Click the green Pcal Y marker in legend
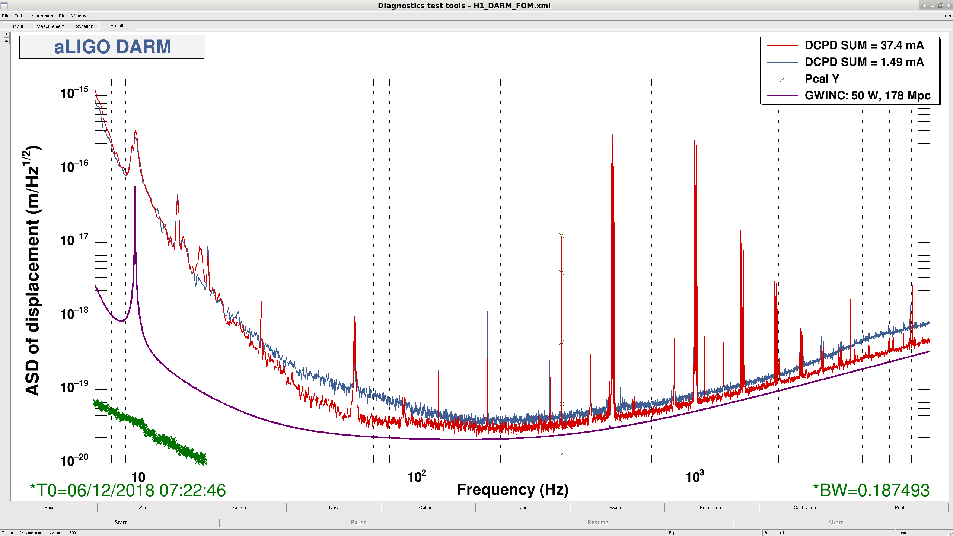Image resolution: width=953 pixels, height=536 pixels. [x=783, y=79]
